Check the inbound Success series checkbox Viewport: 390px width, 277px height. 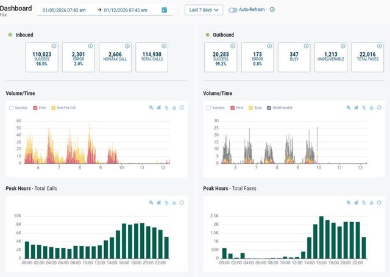point(11,108)
